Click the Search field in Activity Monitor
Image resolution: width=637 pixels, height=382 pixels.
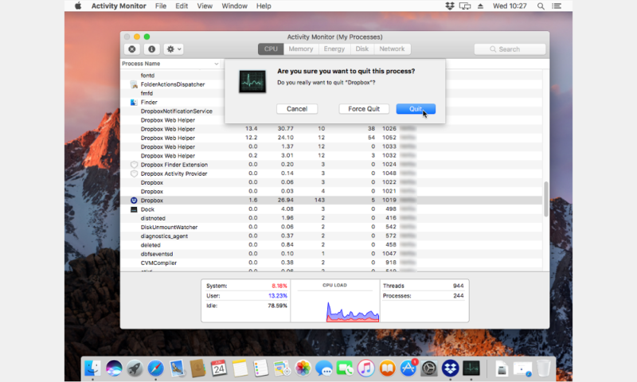point(510,49)
